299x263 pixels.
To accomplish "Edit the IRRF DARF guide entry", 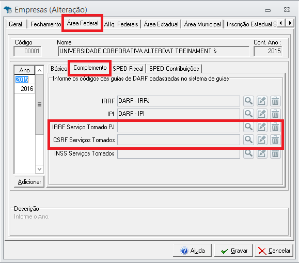I will (x=262, y=101).
